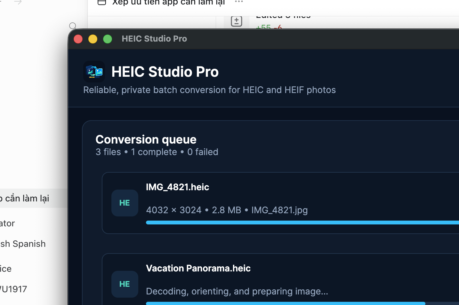Click the diff icon in the background window
Image resolution: width=459 pixels, height=305 pixels.
237,21
